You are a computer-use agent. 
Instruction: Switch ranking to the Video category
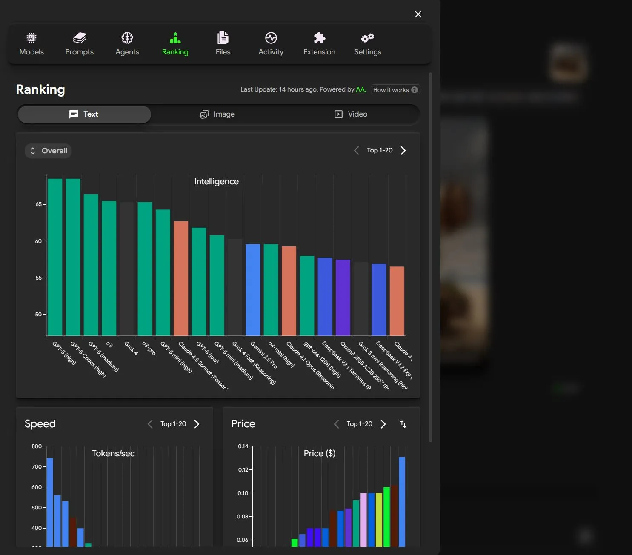click(x=350, y=114)
